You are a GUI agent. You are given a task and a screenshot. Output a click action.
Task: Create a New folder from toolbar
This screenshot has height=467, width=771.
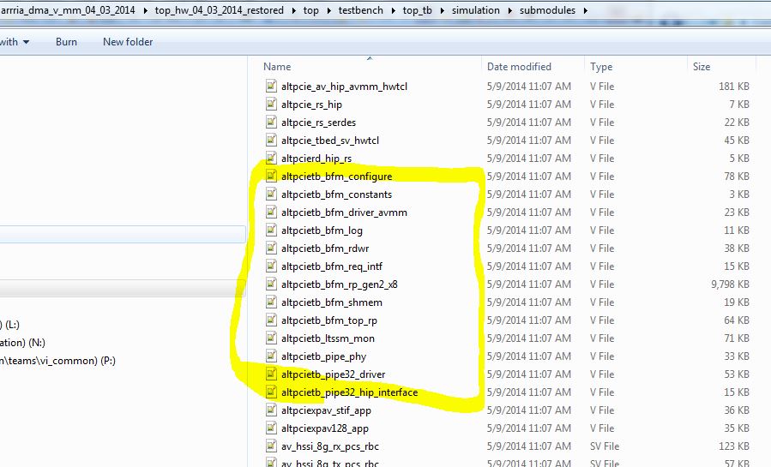[x=130, y=41]
